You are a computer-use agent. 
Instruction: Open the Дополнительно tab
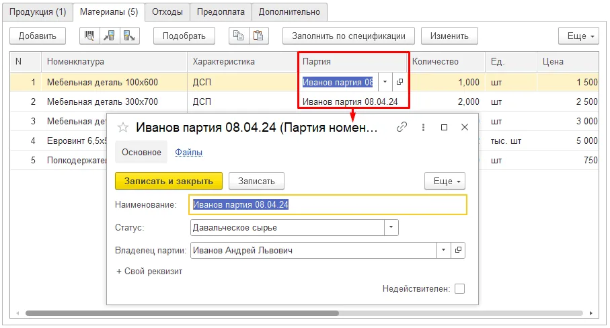pyautogui.click(x=289, y=12)
